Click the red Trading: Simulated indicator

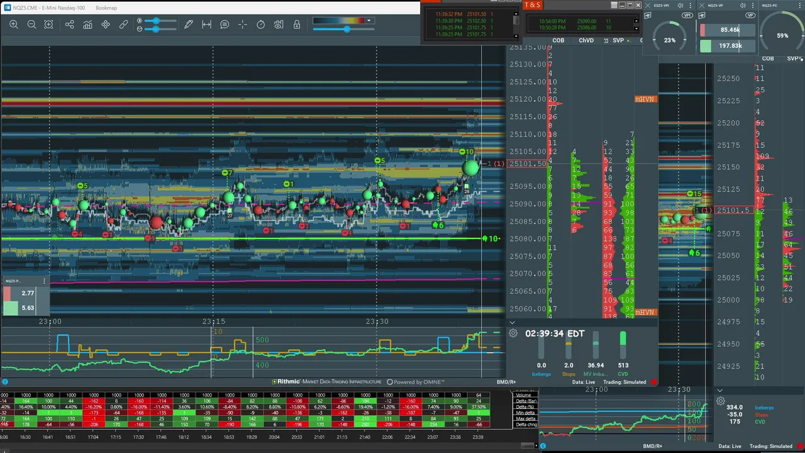pos(654,382)
